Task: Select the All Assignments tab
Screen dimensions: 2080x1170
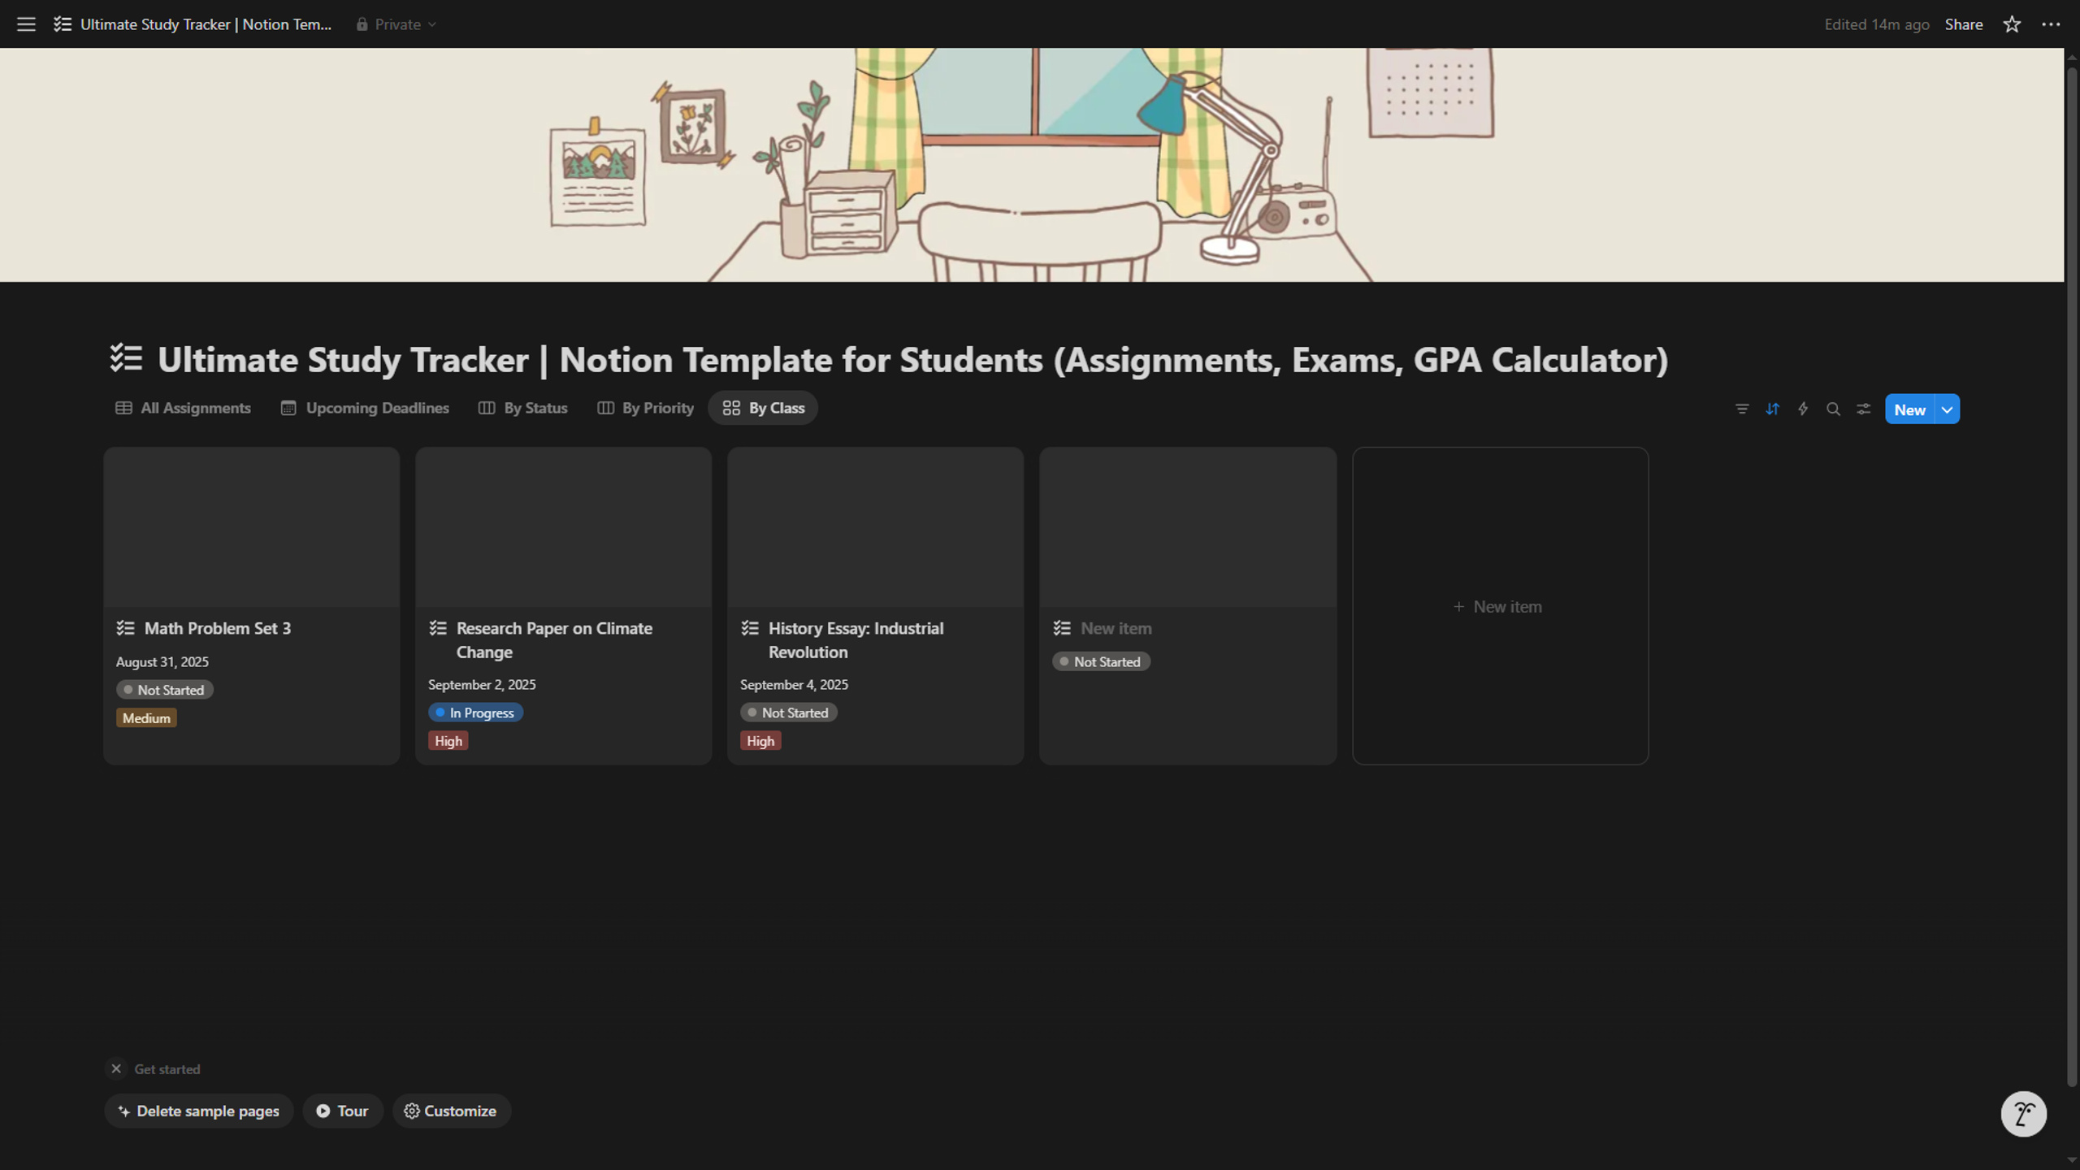Action: point(183,408)
